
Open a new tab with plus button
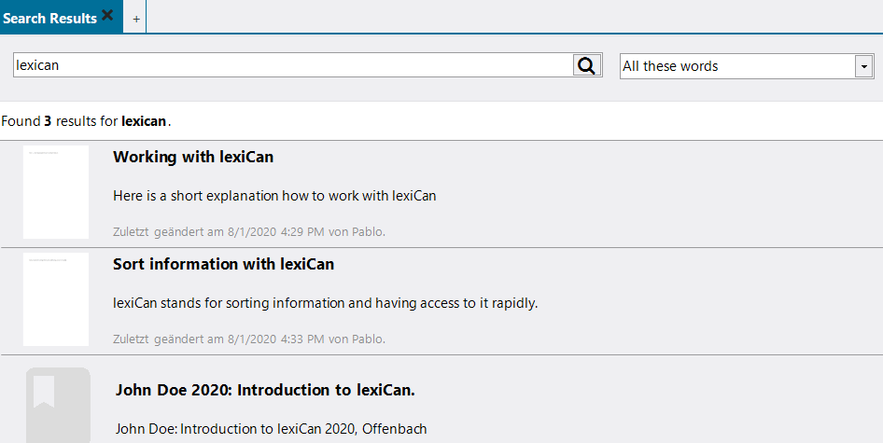tap(135, 19)
